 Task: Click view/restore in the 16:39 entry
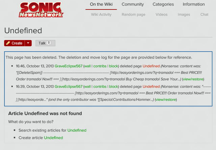click(166, 100)
